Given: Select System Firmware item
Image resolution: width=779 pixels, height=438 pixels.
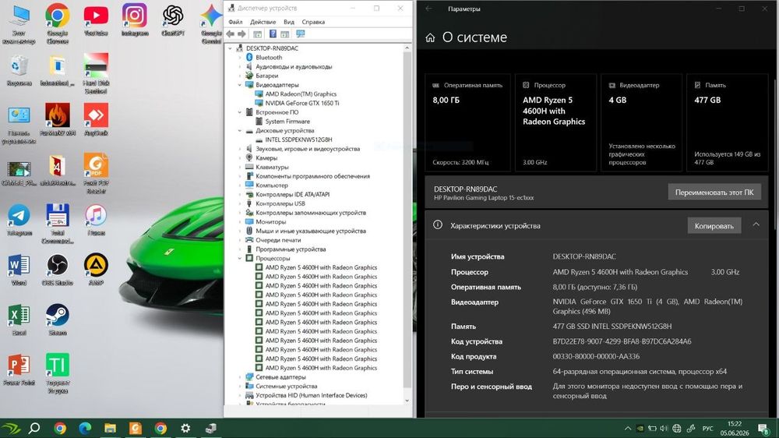Looking at the screenshot, I should [x=287, y=122].
